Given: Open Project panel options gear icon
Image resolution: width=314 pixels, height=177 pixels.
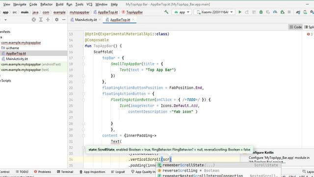Looking at the screenshot, I should click(x=57, y=20).
